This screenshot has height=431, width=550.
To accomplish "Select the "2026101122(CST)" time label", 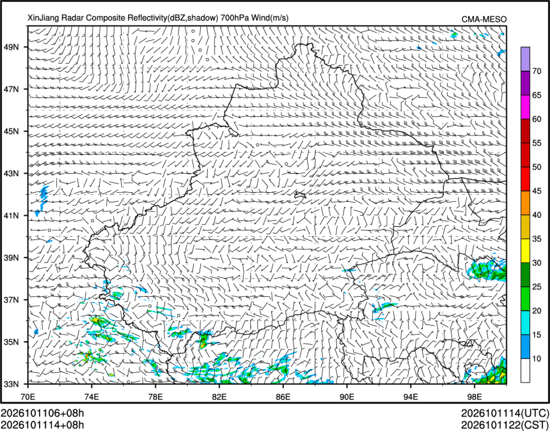I will [505, 425].
